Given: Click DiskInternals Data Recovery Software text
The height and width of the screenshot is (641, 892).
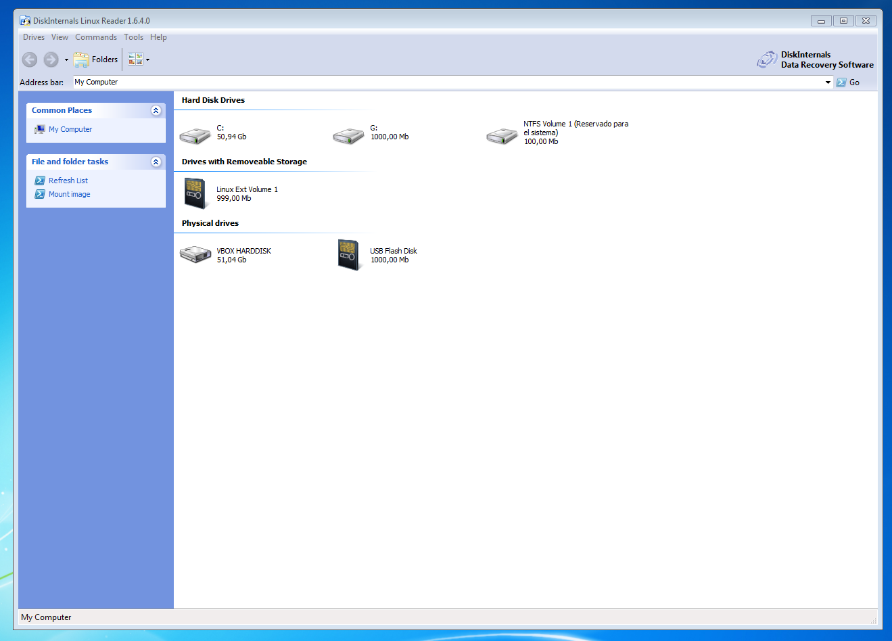Looking at the screenshot, I should tap(827, 60).
